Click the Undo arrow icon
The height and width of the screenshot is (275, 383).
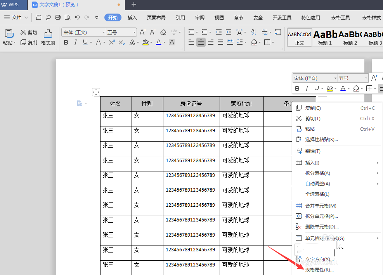click(x=77, y=17)
